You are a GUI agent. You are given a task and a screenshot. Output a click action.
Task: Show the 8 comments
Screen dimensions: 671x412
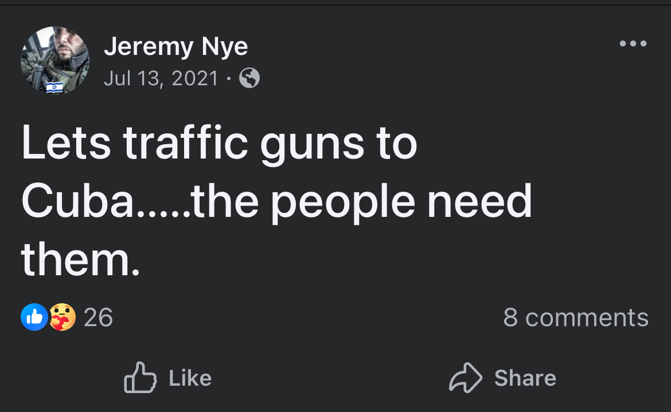(575, 318)
